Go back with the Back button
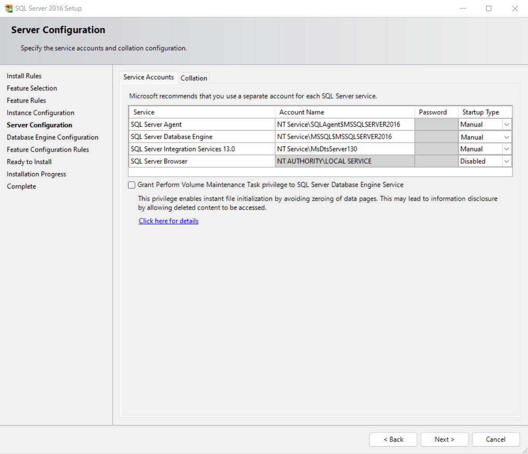528x454 pixels. click(393, 439)
